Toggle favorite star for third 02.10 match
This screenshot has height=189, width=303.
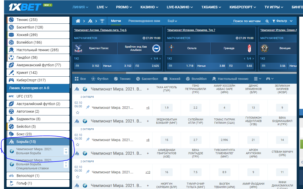click(x=78, y=177)
